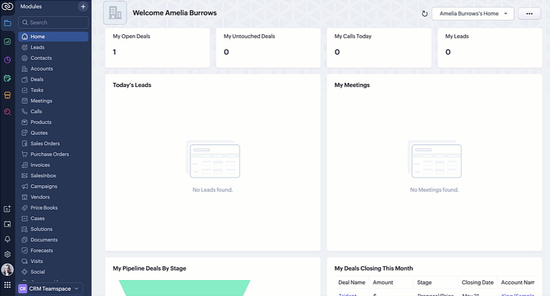Open the My Open Deals card
Screen dimensions: 550x296
tap(158, 48)
